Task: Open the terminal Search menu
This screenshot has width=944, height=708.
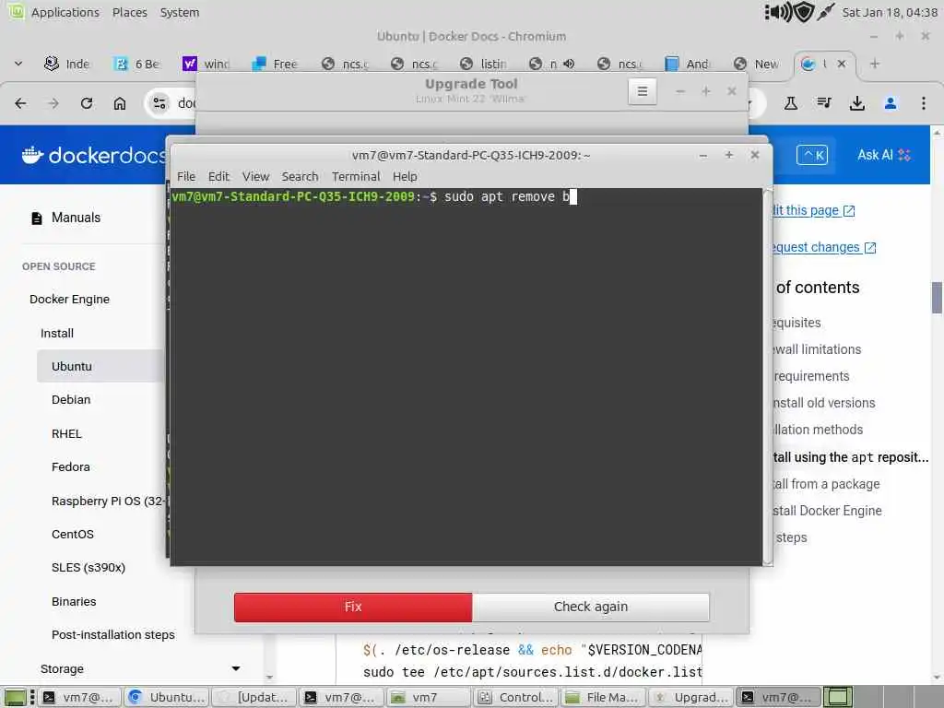Action: pos(300,176)
